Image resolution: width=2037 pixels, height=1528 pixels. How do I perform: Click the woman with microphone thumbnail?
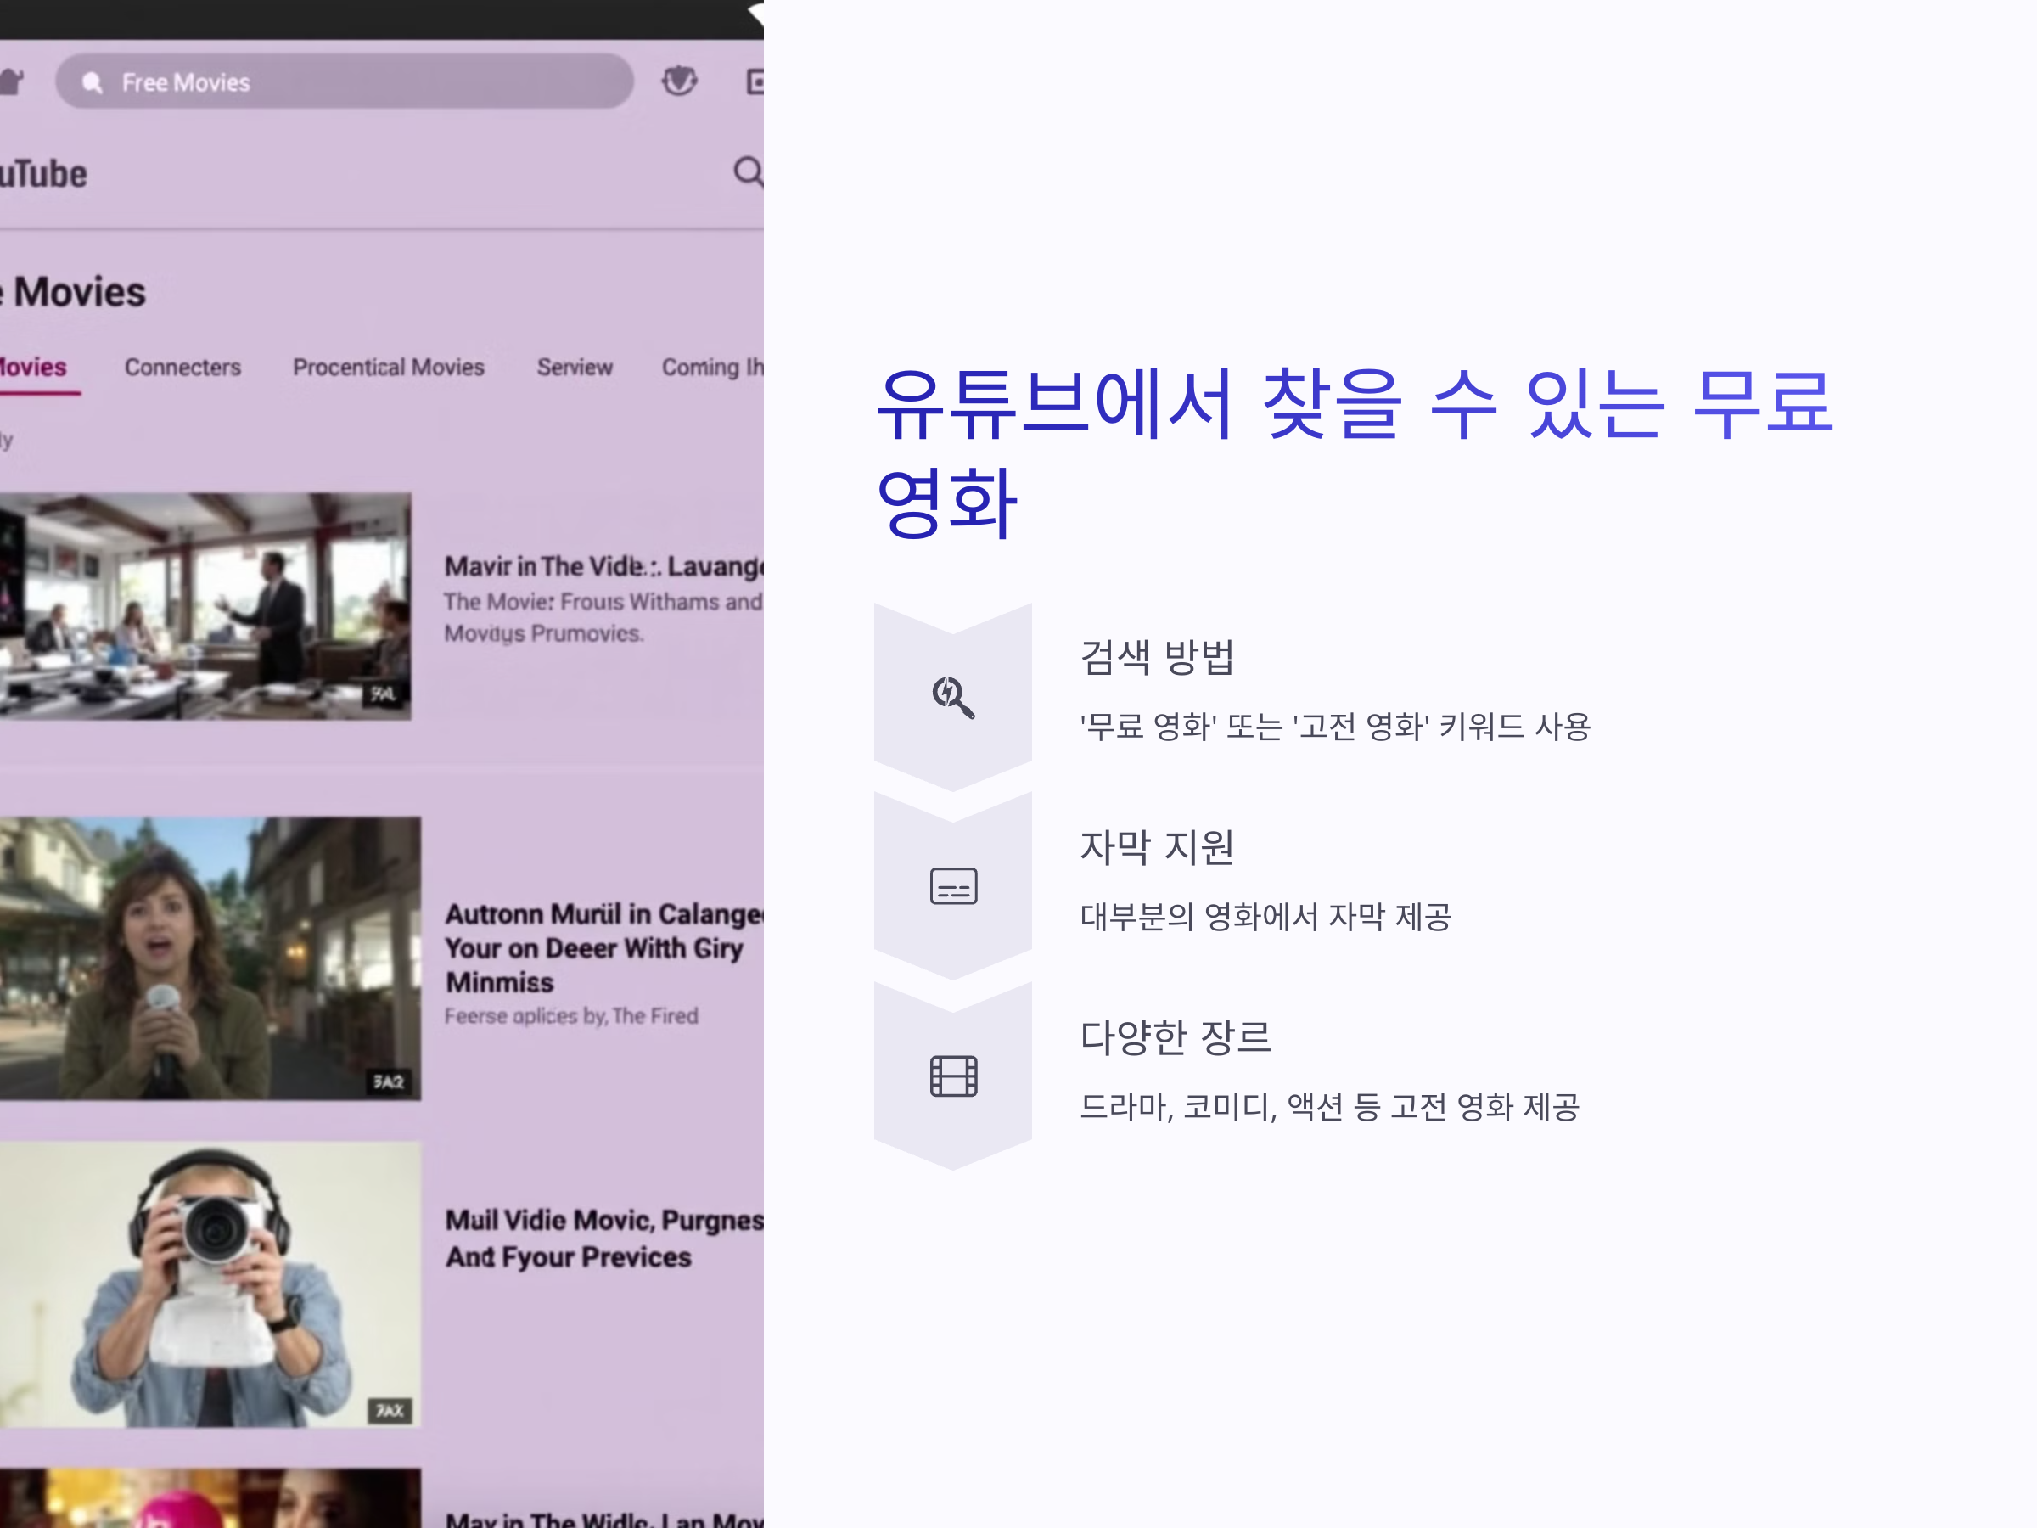pyautogui.click(x=209, y=958)
